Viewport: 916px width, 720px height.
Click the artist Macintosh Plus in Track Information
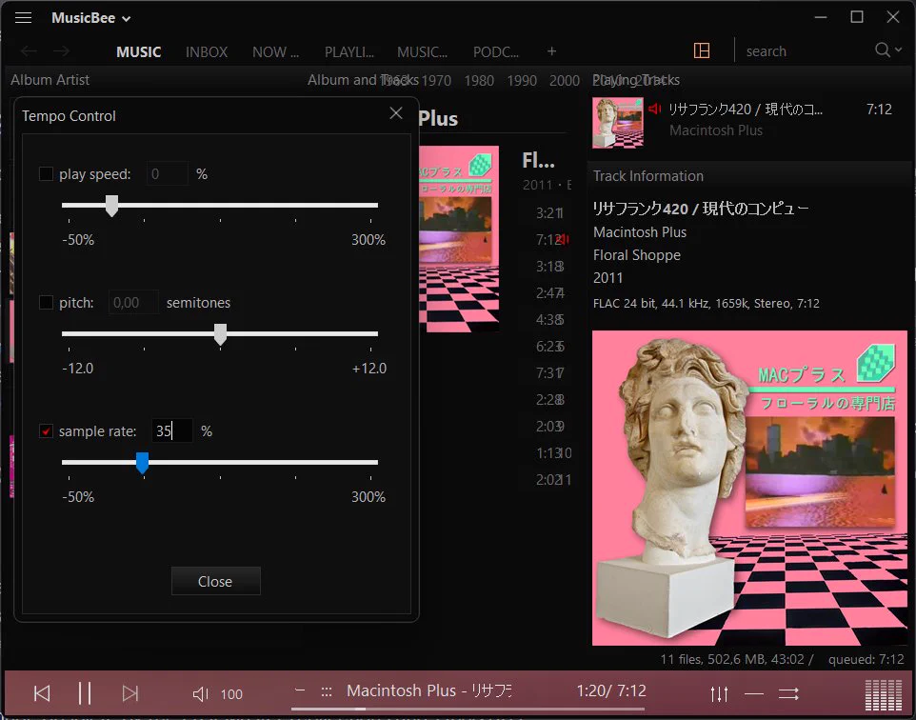click(x=640, y=232)
